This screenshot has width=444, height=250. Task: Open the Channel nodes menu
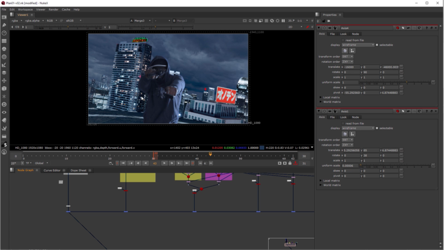coord(4,41)
